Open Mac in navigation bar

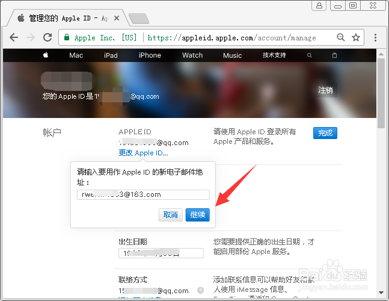coord(76,55)
